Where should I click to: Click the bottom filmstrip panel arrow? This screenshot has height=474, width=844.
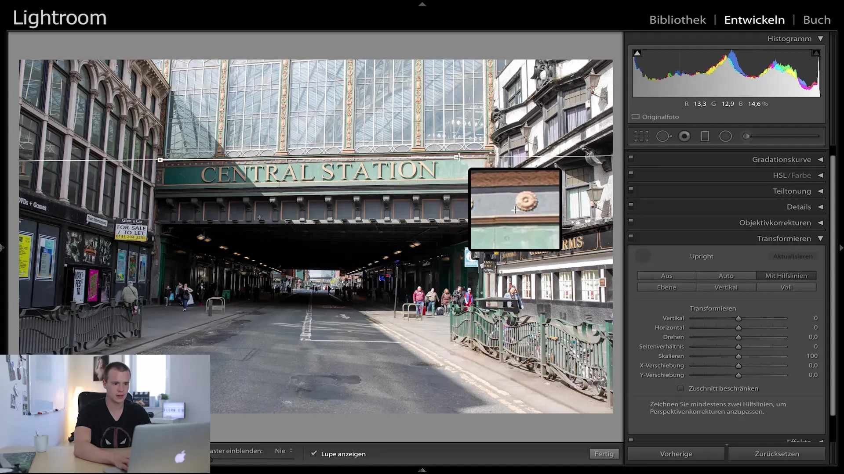(x=422, y=470)
